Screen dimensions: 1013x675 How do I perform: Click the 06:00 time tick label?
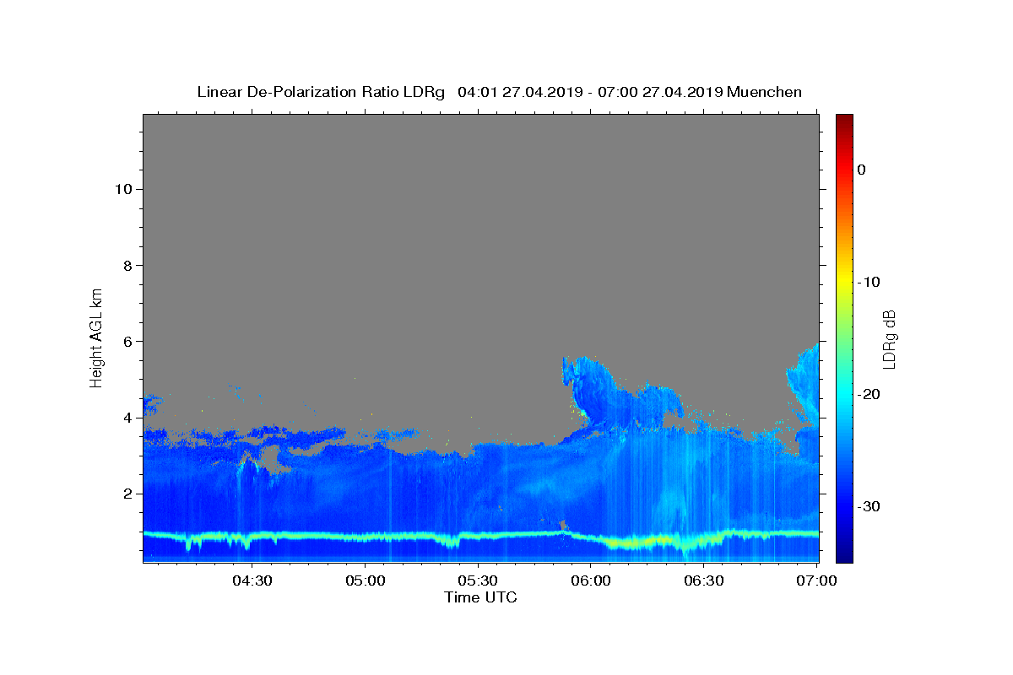[591, 580]
